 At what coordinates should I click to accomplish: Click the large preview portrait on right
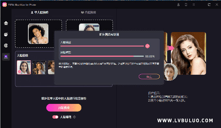pyautogui.click(x=189, y=53)
